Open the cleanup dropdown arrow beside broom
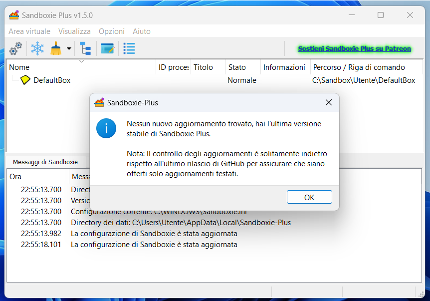 coord(69,48)
